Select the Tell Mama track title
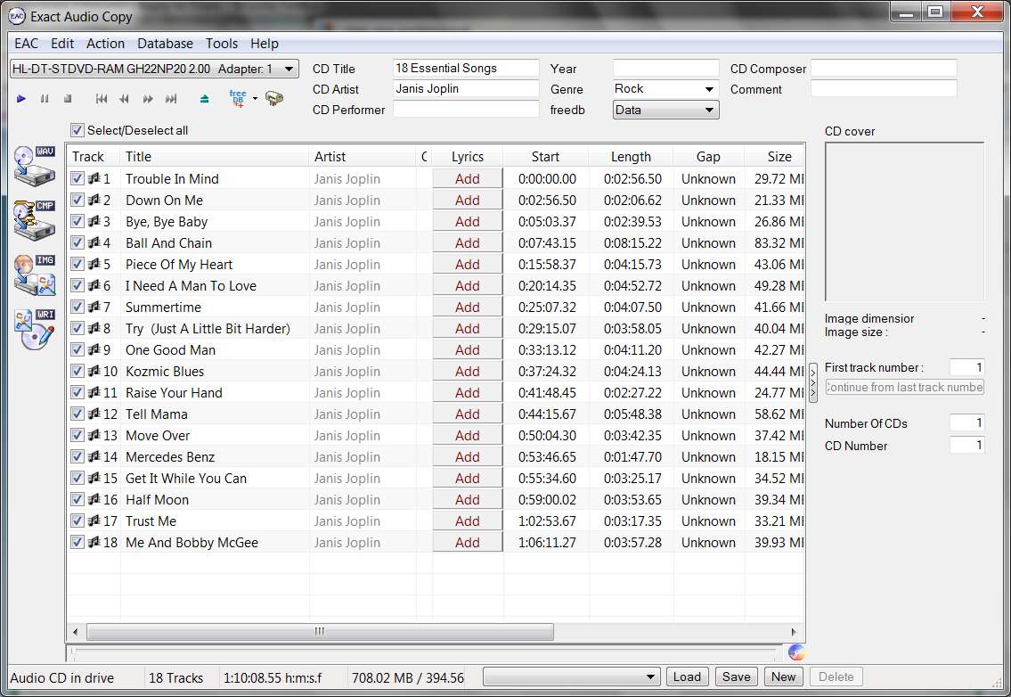 pos(157,414)
